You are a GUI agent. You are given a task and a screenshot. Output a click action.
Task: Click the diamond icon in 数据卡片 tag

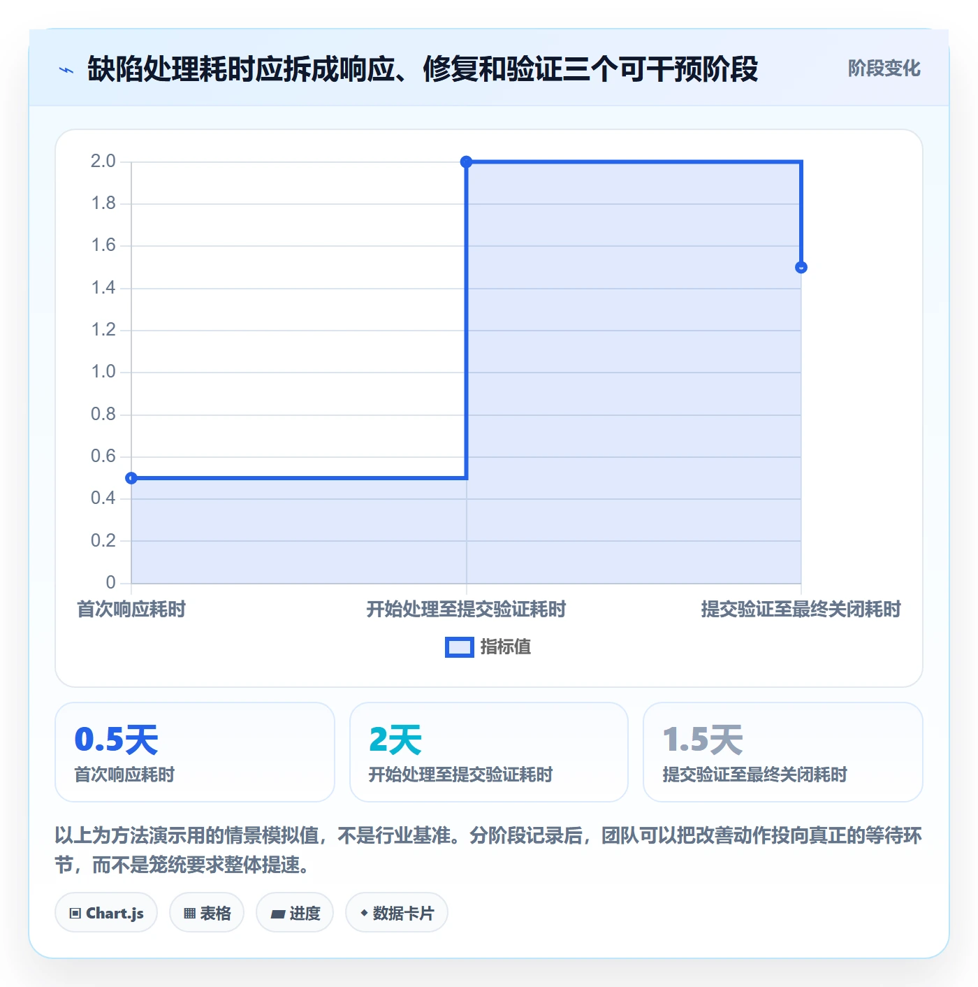[x=364, y=913]
